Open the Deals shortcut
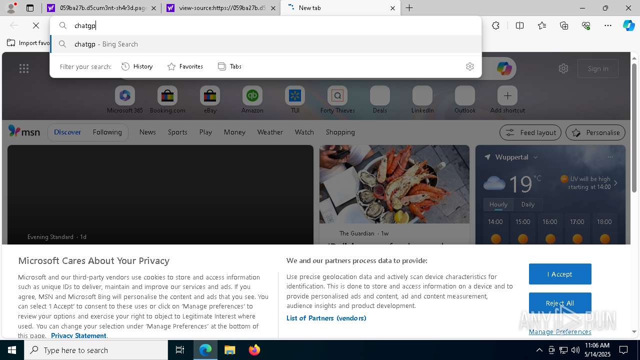The height and width of the screenshot is (360, 640). coord(380,100)
